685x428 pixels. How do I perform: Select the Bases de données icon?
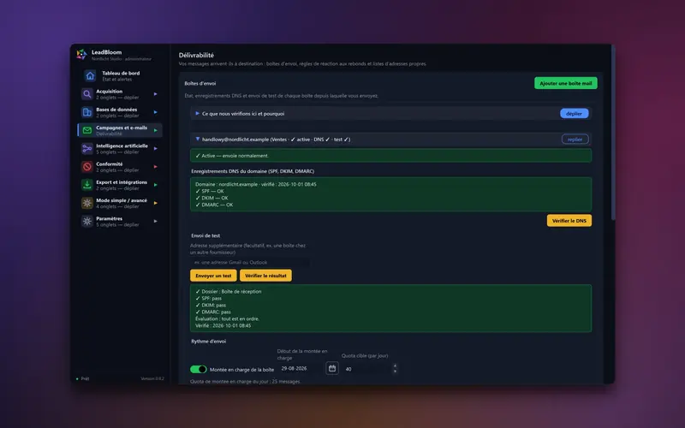coord(87,112)
